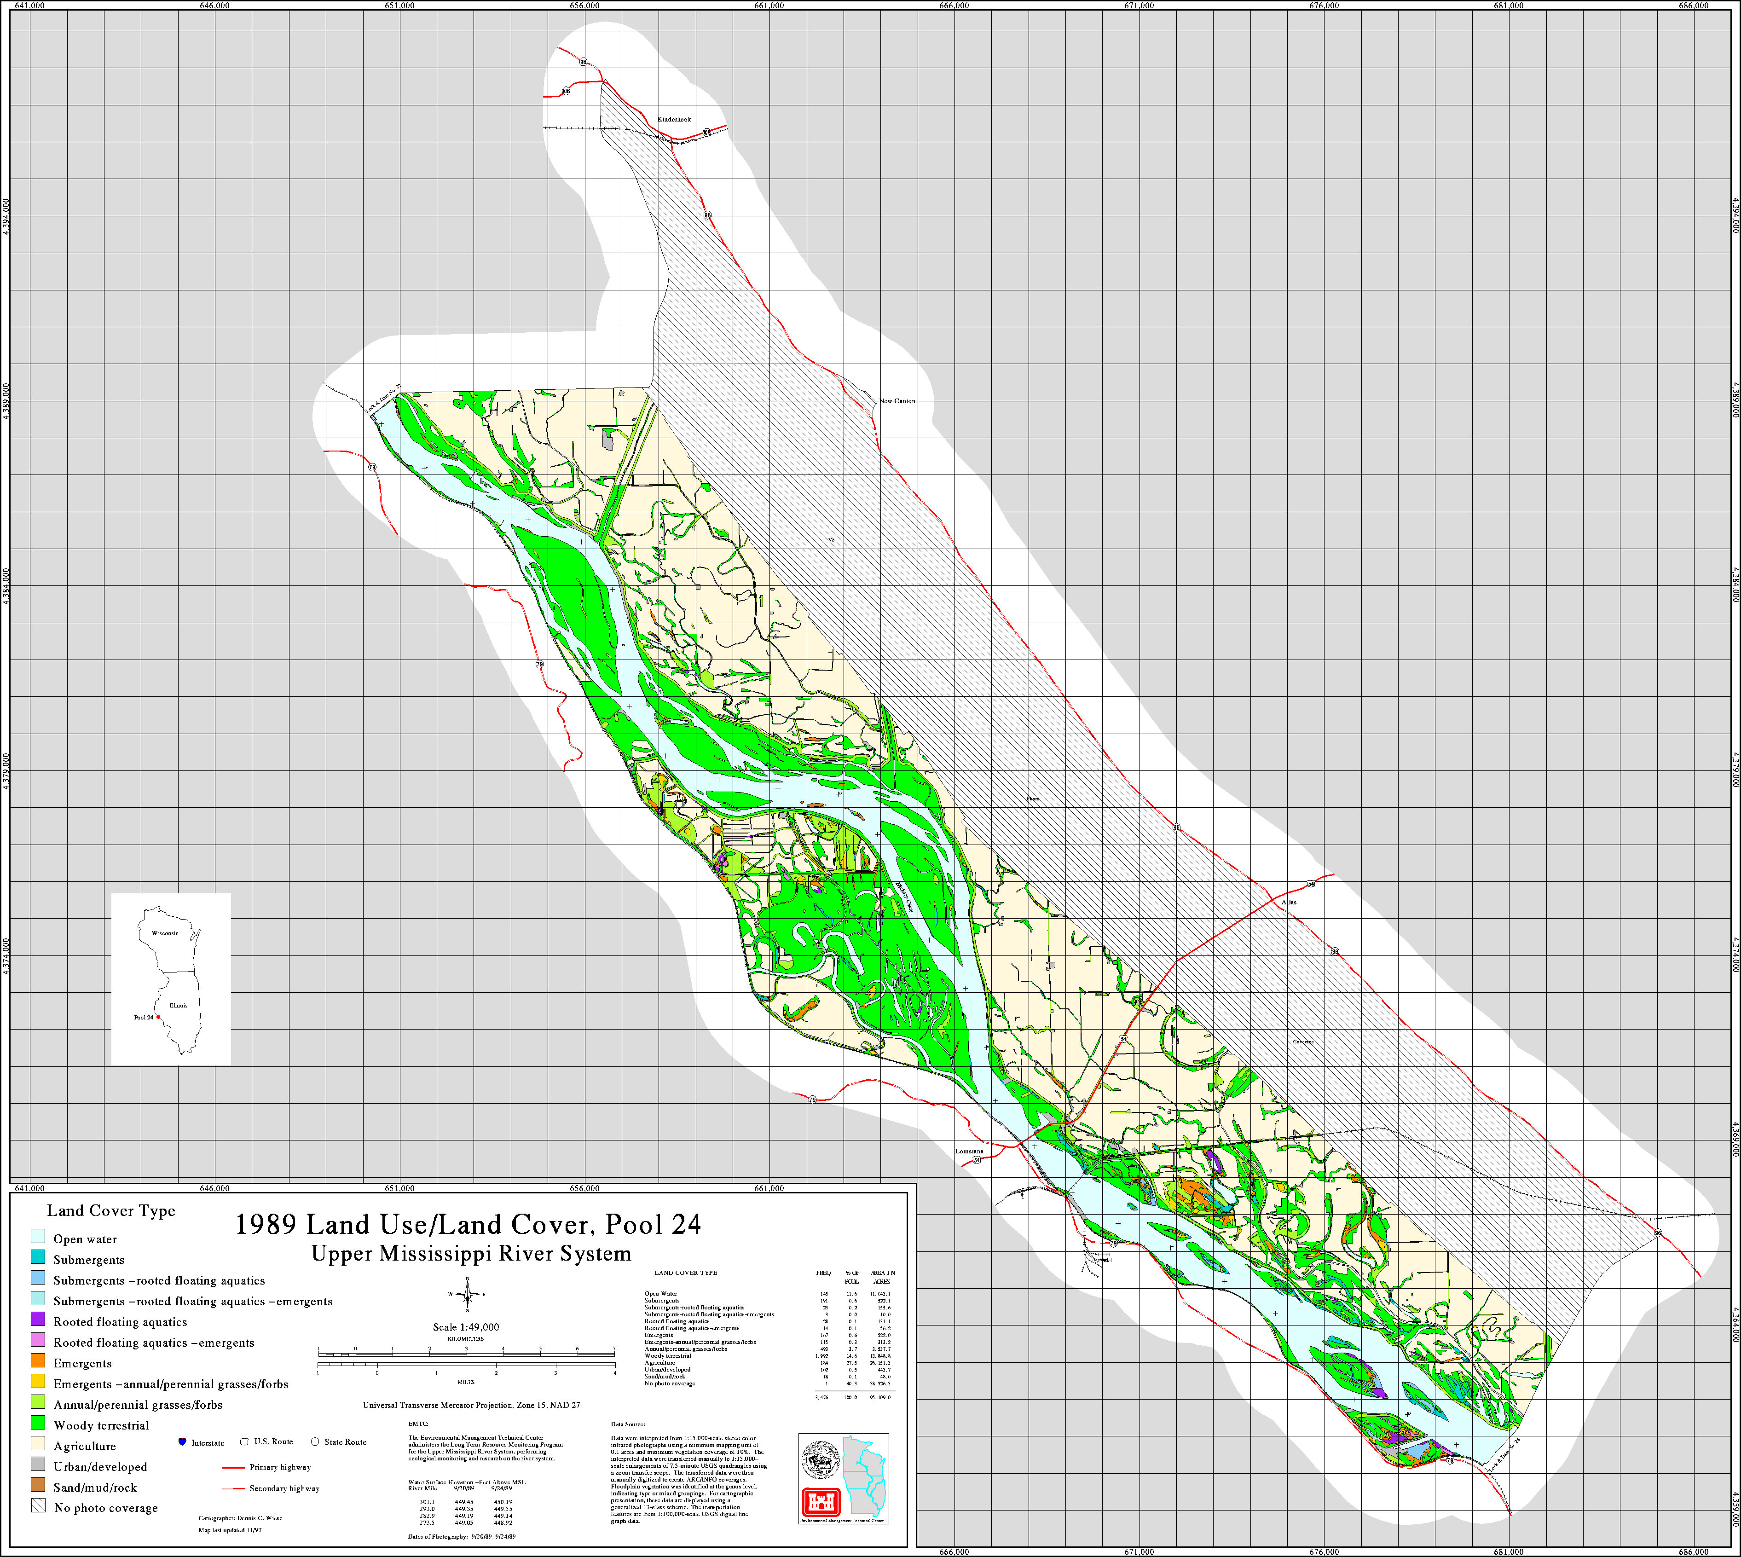
Task: Click the No photo coverage hatched box
Action: click(38, 1505)
